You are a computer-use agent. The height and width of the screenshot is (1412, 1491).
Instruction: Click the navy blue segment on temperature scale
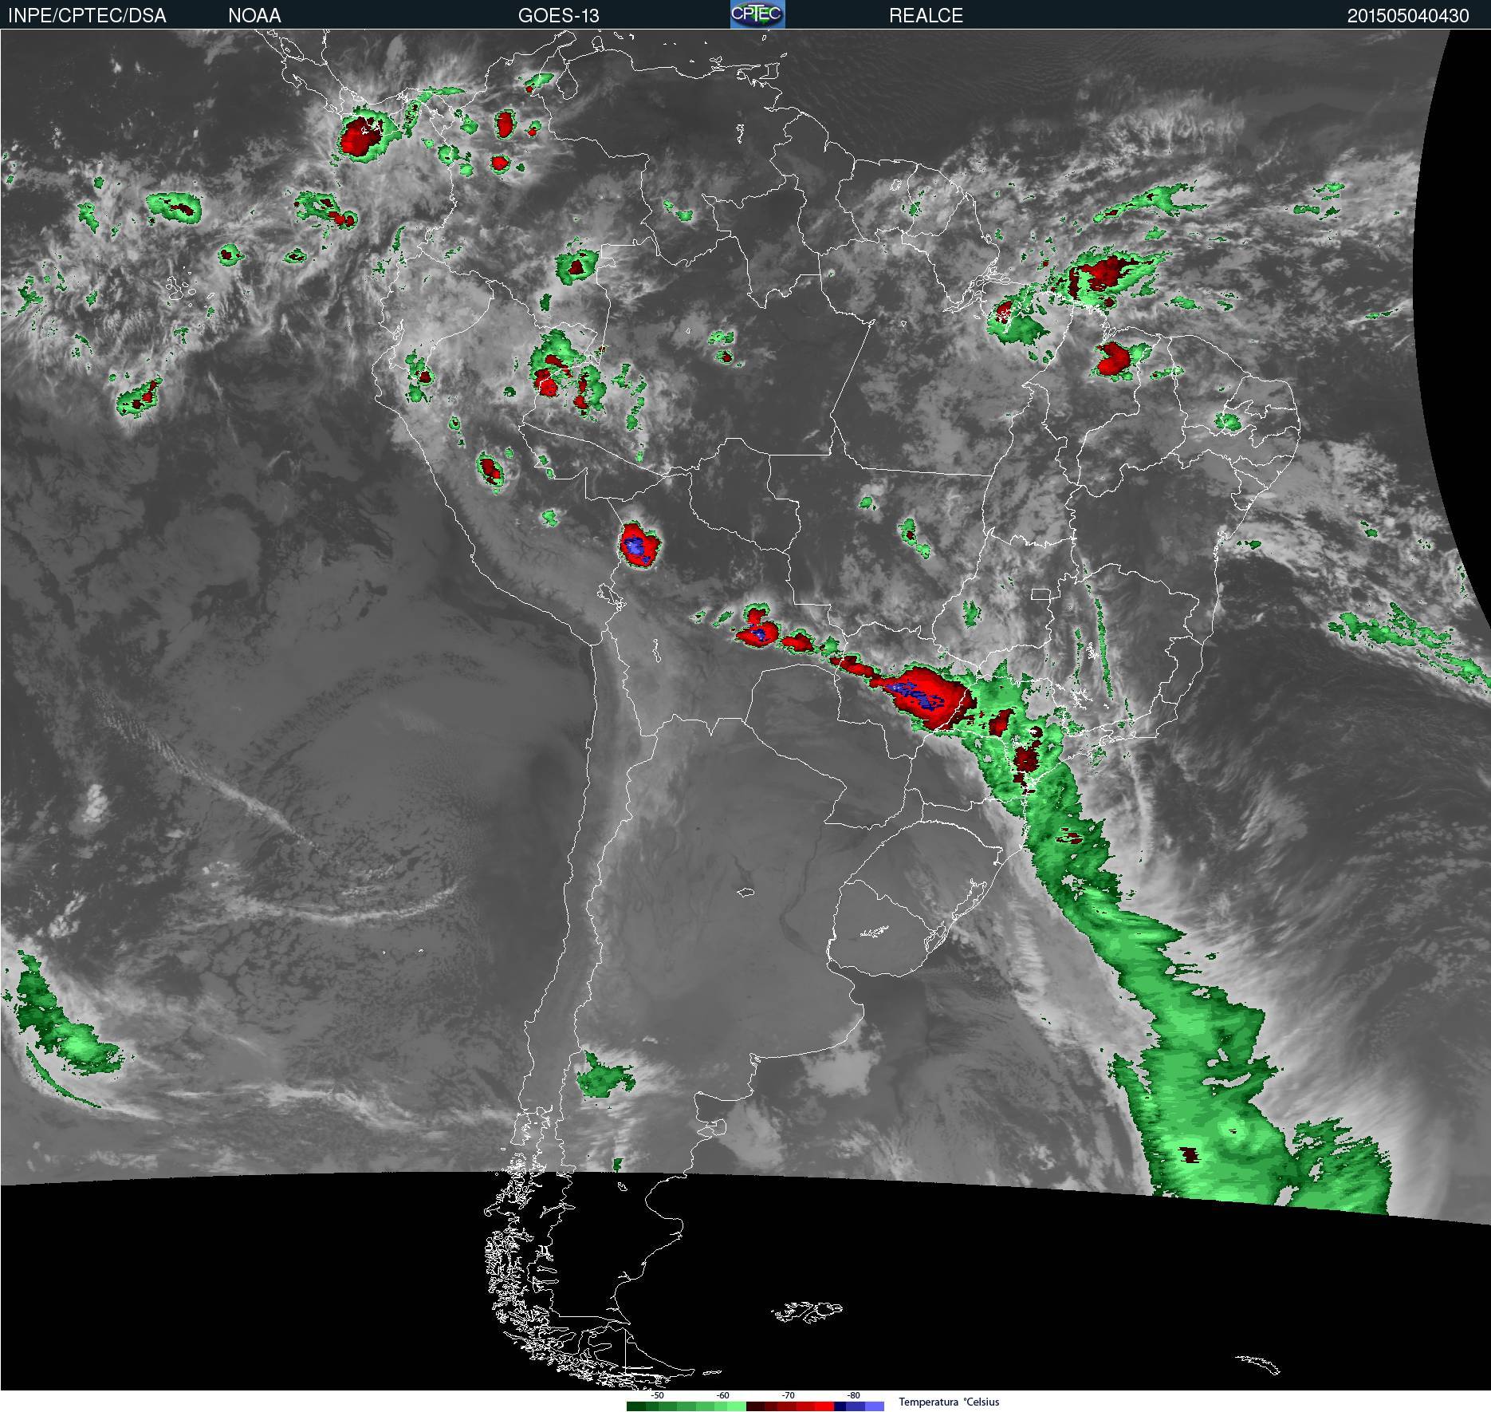pyautogui.click(x=840, y=1406)
